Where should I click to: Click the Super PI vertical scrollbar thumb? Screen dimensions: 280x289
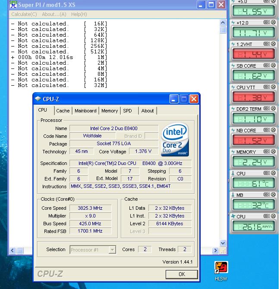[223, 30]
